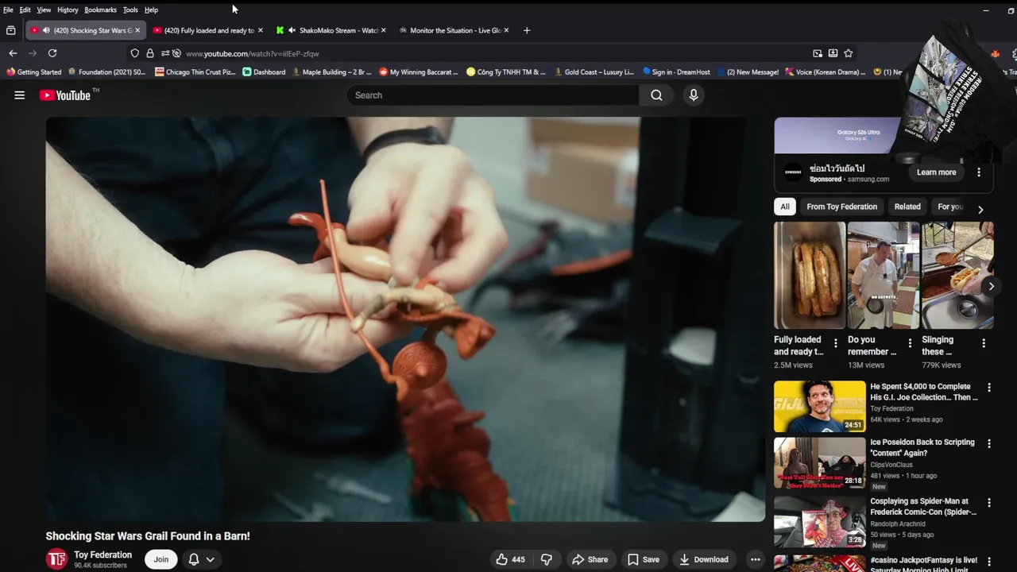Open the menu for the G.I. Joe Collection video
1017x572 pixels.
click(989, 388)
